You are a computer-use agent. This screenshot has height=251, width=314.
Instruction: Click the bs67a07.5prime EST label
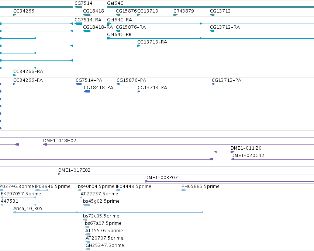point(103,223)
